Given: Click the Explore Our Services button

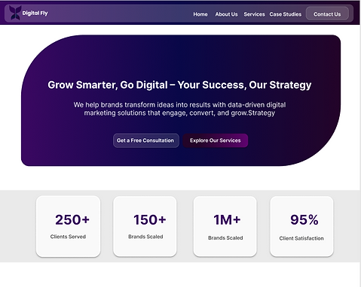Looking at the screenshot, I should tap(216, 140).
